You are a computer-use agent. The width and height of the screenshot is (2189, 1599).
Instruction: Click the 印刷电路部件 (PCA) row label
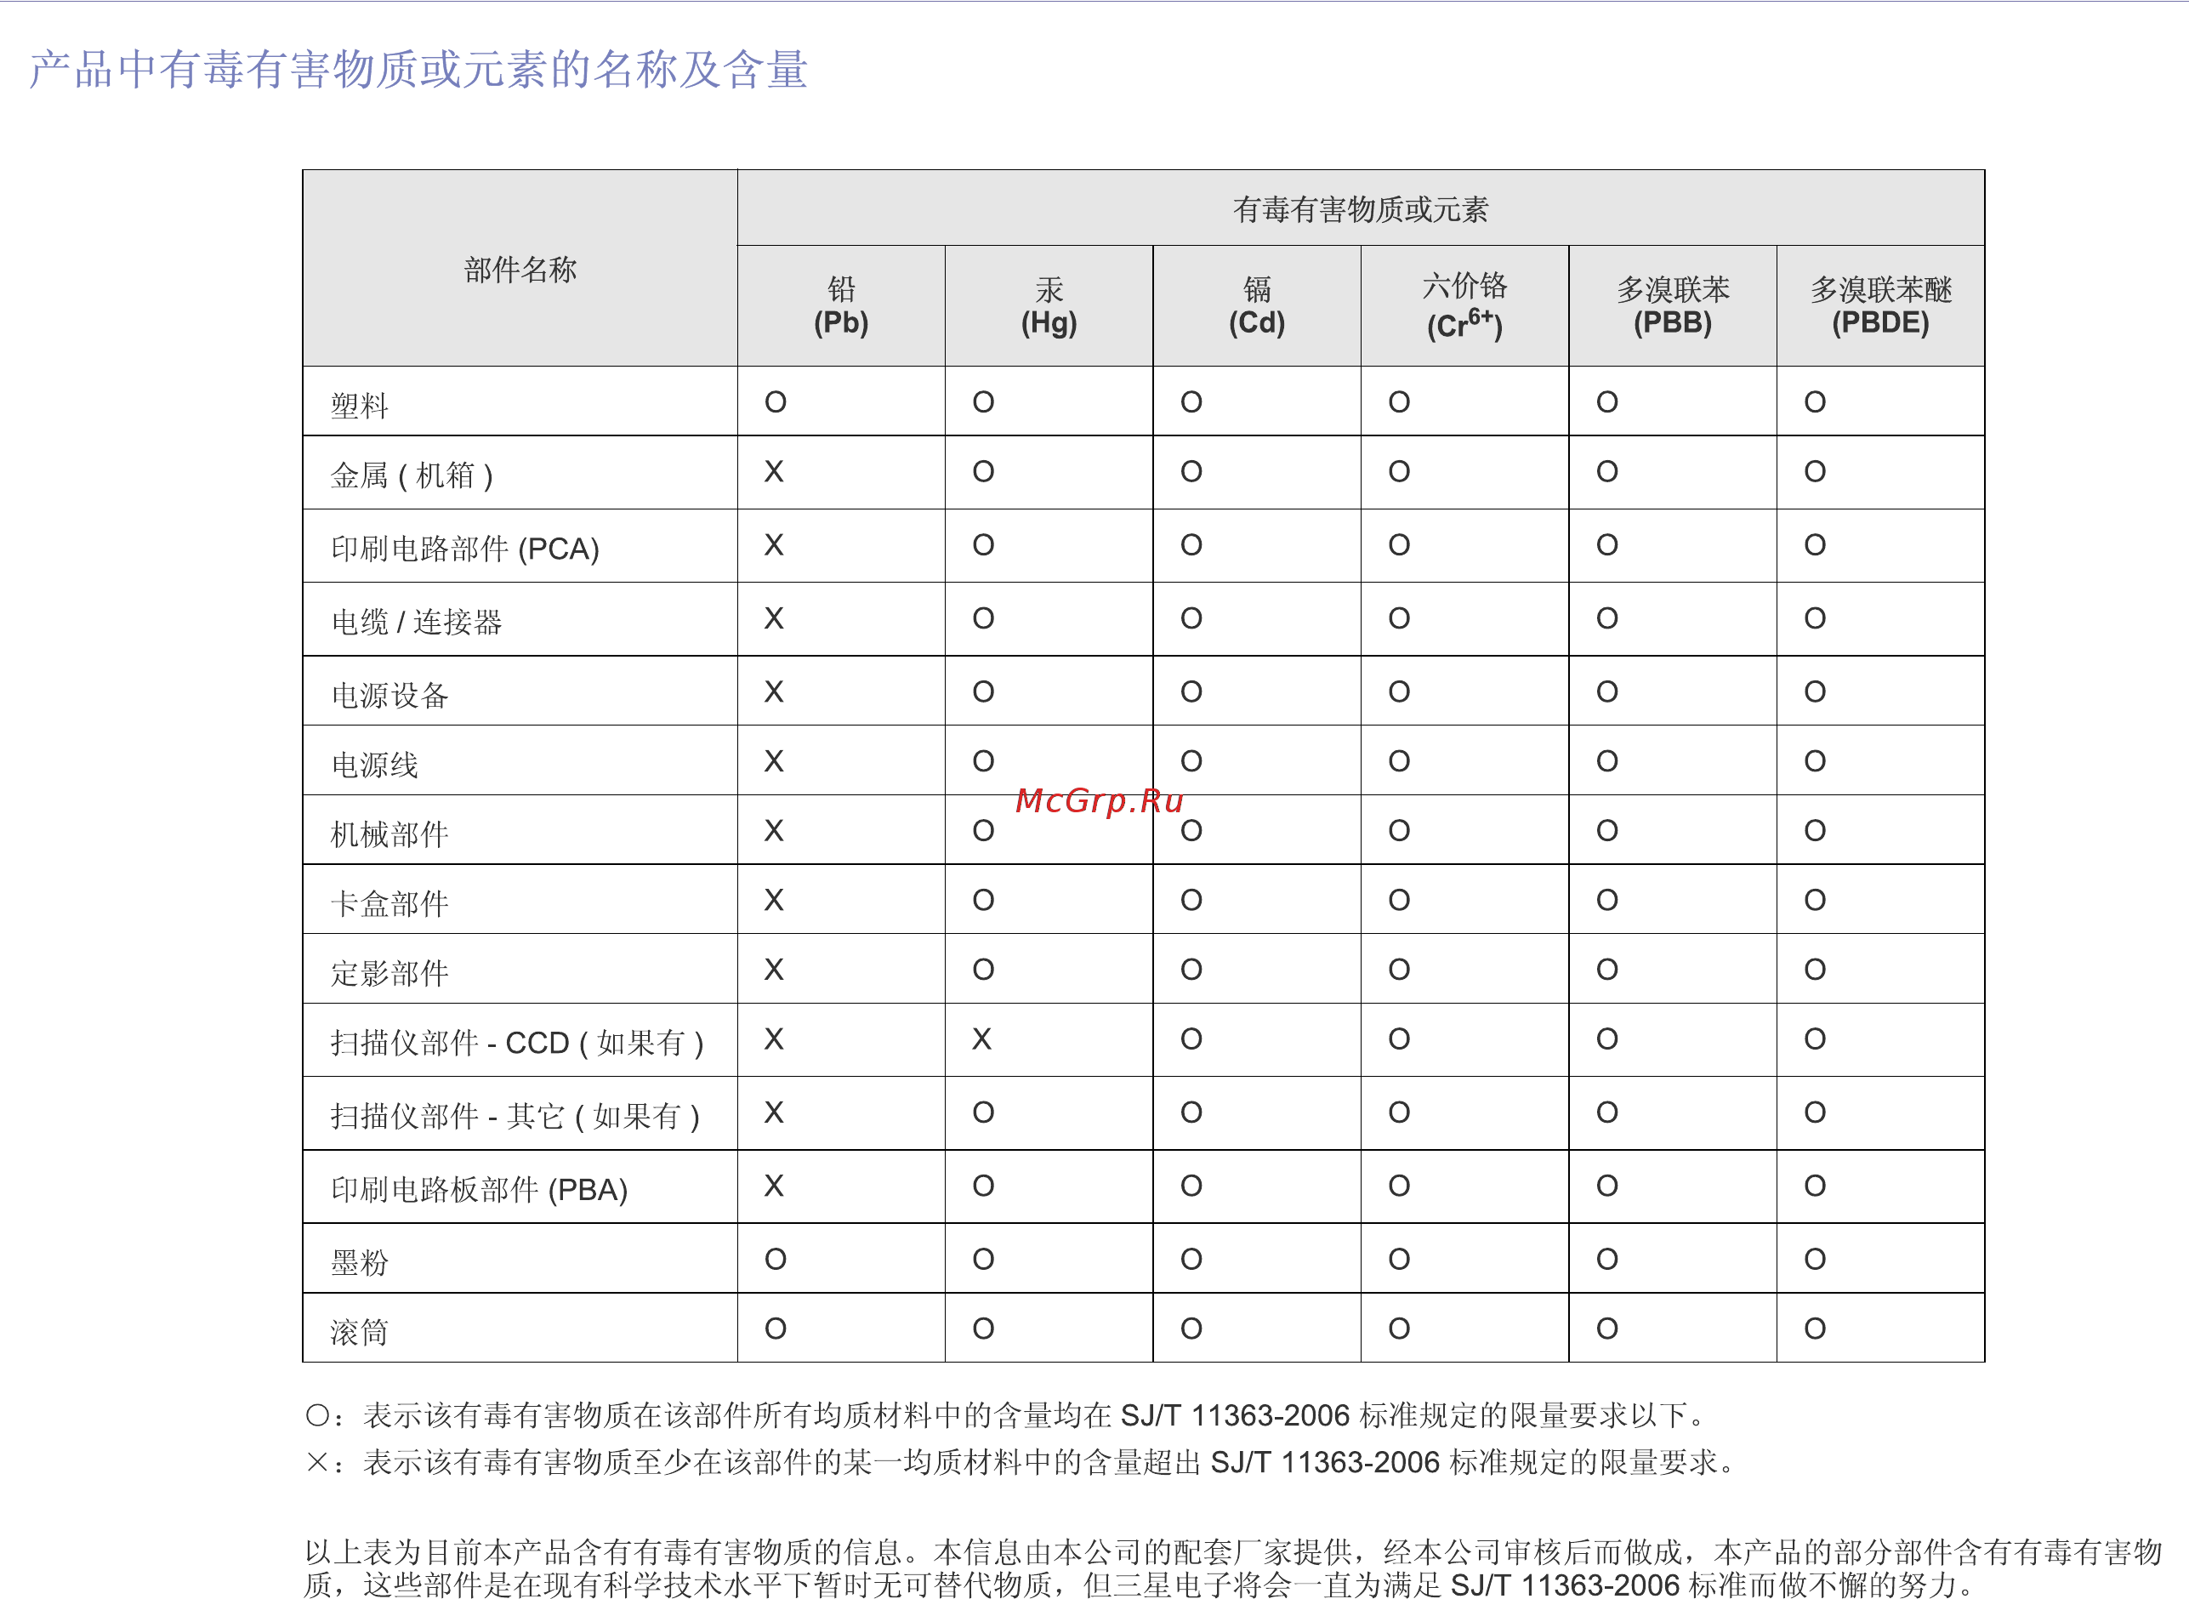465,549
